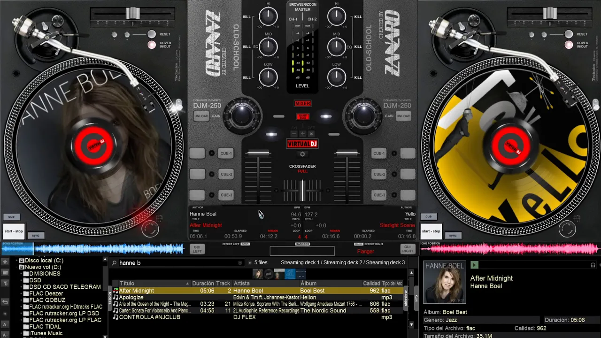Sort by the Título column header
The image size is (601, 338).
(154, 284)
